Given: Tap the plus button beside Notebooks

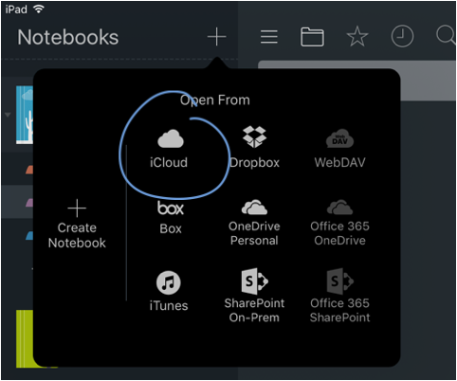Looking at the screenshot, I should [217, 37].
